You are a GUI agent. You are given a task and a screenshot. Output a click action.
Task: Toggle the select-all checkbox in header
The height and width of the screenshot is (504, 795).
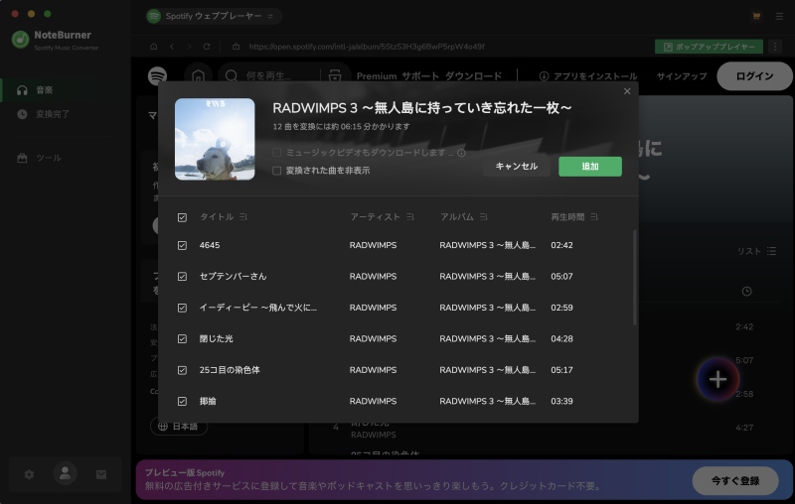tap(182, 217)
